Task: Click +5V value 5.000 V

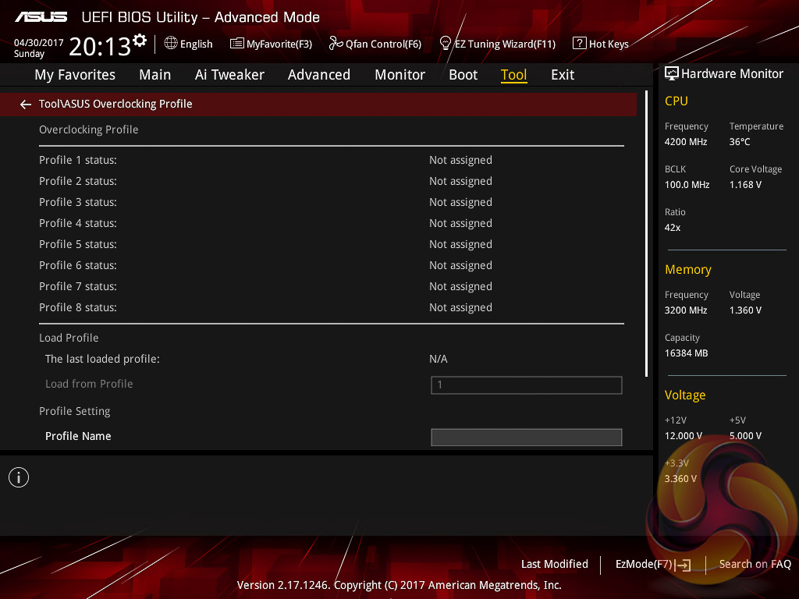Action: [745, 436]
